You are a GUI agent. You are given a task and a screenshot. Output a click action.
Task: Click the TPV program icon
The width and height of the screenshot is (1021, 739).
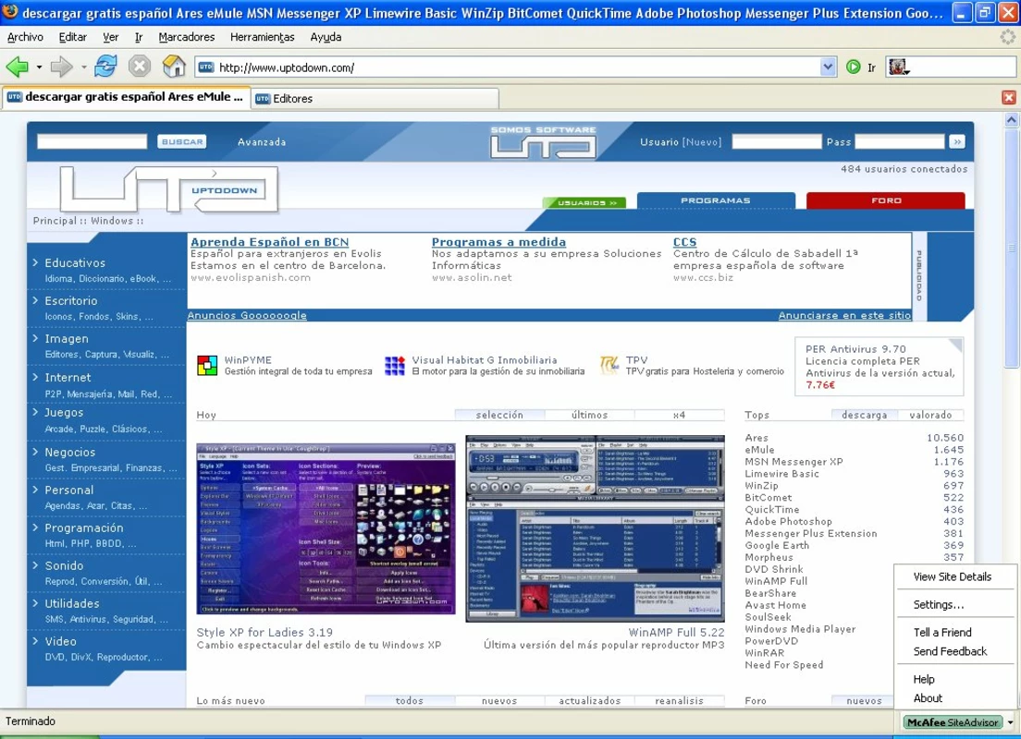[609, 365]
